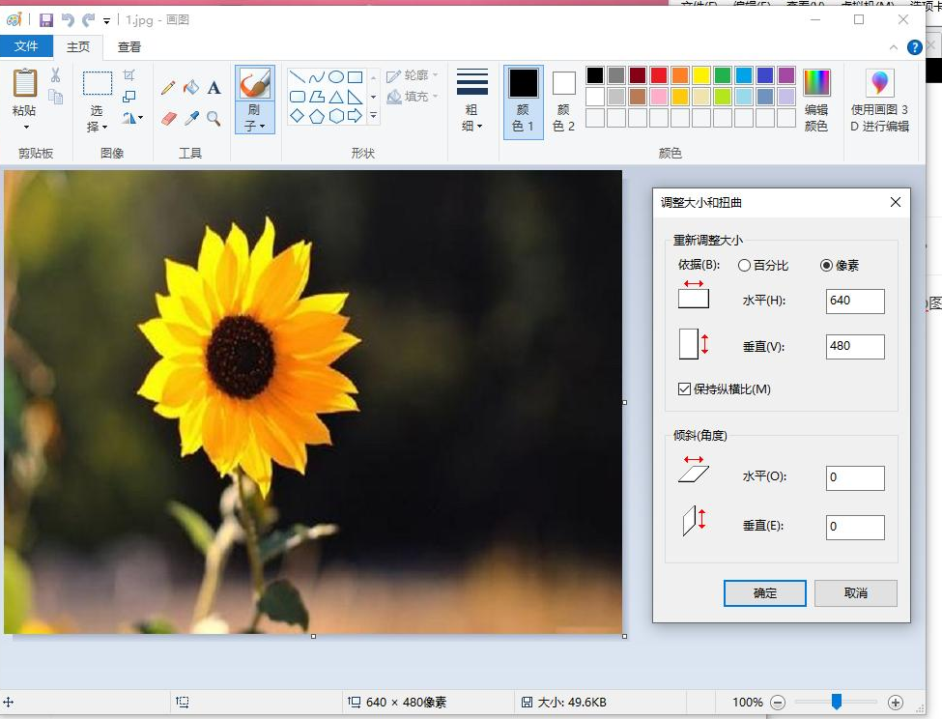Choose the Triangle shape

pyautogui.click(x=336, y=97)
